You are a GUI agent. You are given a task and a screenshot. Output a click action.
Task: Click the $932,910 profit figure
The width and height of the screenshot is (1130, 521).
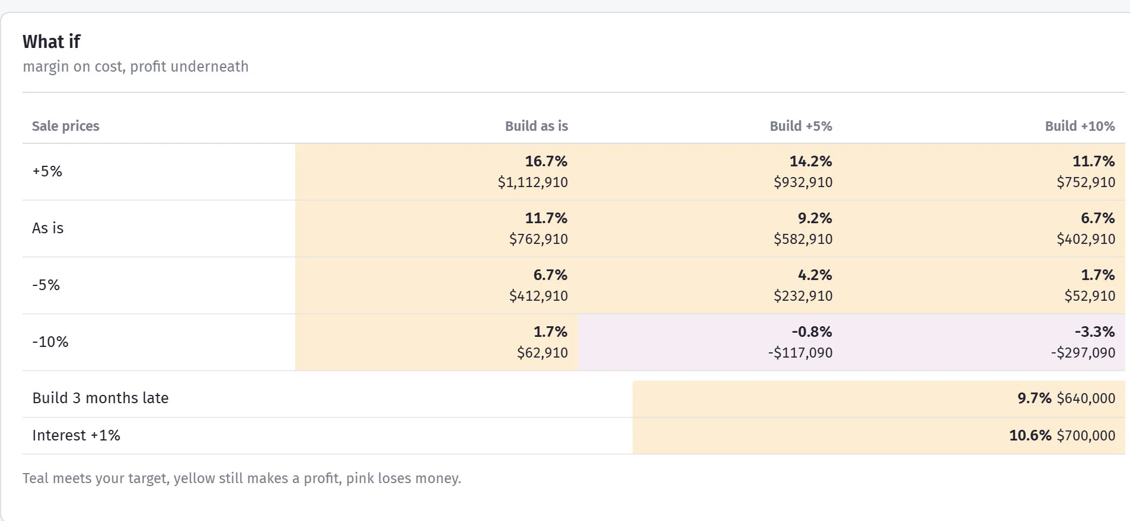coord(803,182)
